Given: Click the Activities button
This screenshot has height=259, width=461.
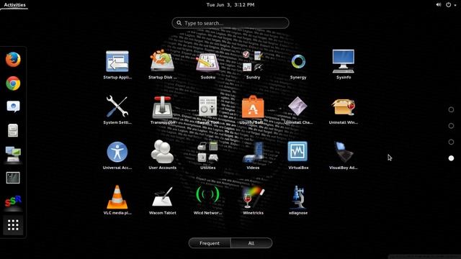Looking at the screenshot, I should pos(14,5).
